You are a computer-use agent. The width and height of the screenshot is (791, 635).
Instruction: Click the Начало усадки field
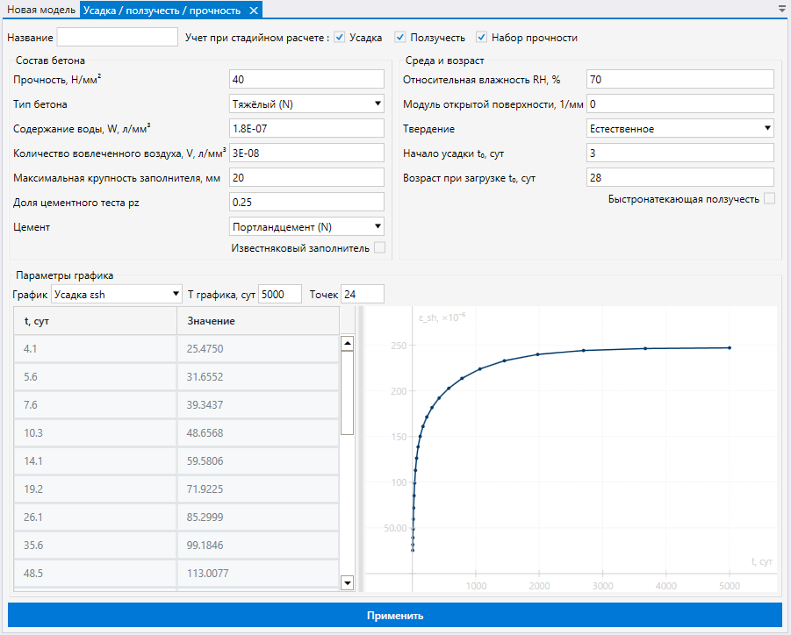[x=680, y=153]
